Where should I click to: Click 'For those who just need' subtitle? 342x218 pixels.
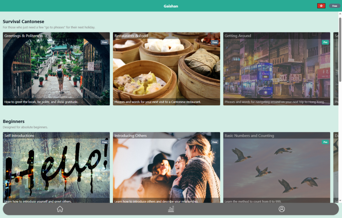(49, 27)
